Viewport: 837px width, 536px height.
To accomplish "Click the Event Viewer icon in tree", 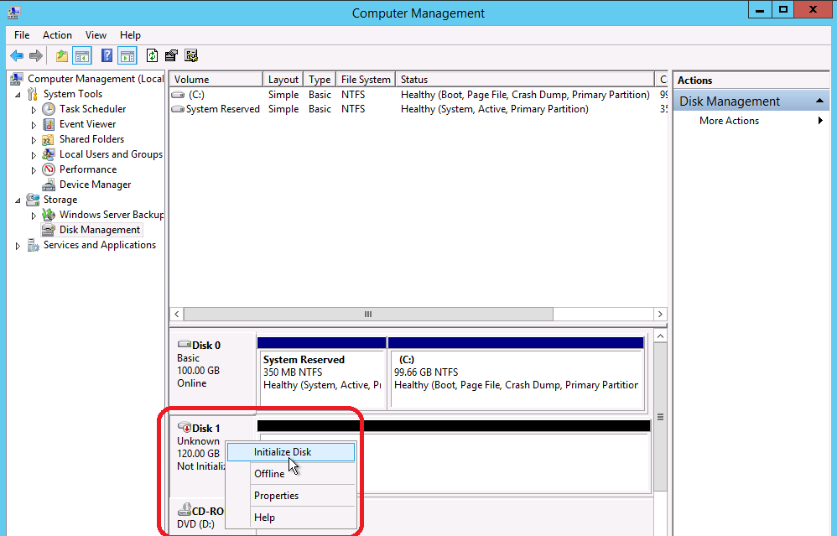I will tap(49, 124).
